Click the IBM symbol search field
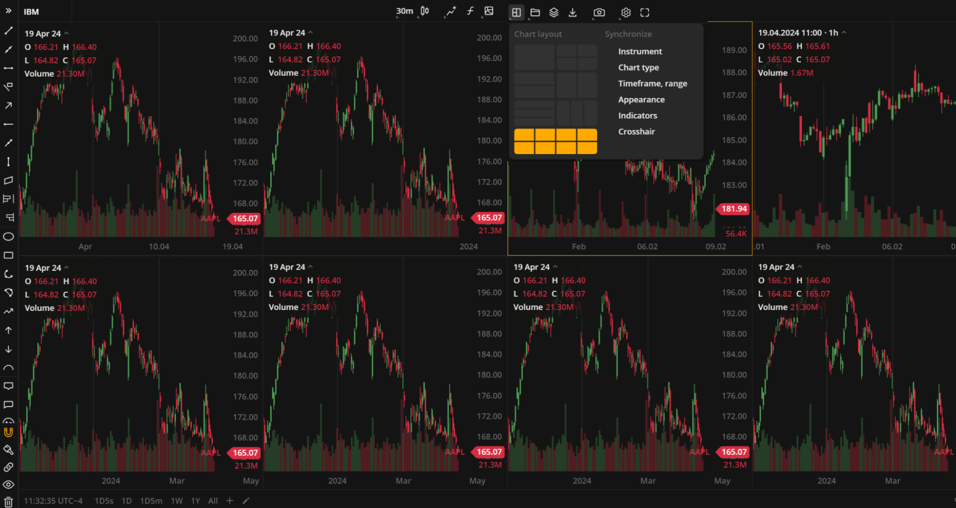The height and width of the screenshot is (508, 956). click(x=32, y=11)
